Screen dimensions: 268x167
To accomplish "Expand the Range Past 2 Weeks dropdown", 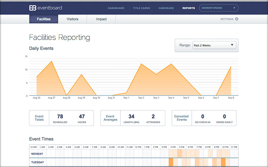I will tap(214, 46).
